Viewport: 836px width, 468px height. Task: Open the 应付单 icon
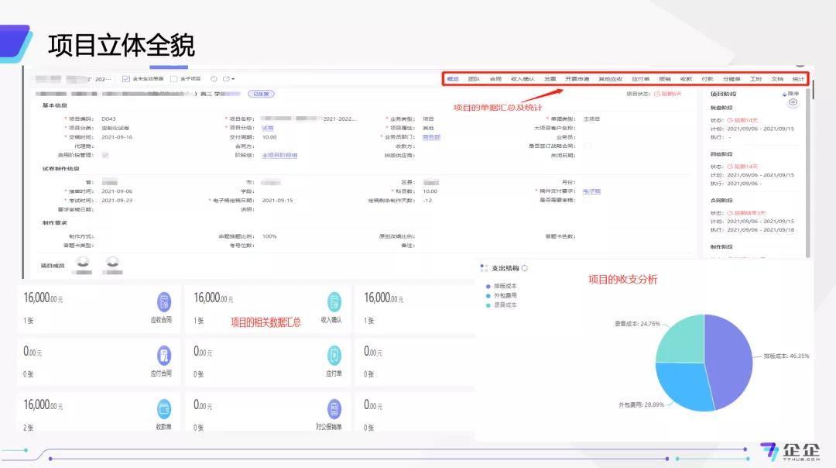334,356
